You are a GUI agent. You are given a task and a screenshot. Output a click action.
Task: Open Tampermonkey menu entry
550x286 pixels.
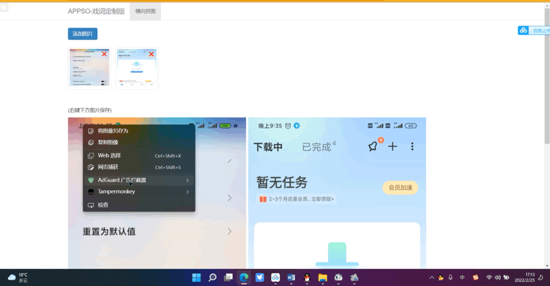tap(139, 191)
